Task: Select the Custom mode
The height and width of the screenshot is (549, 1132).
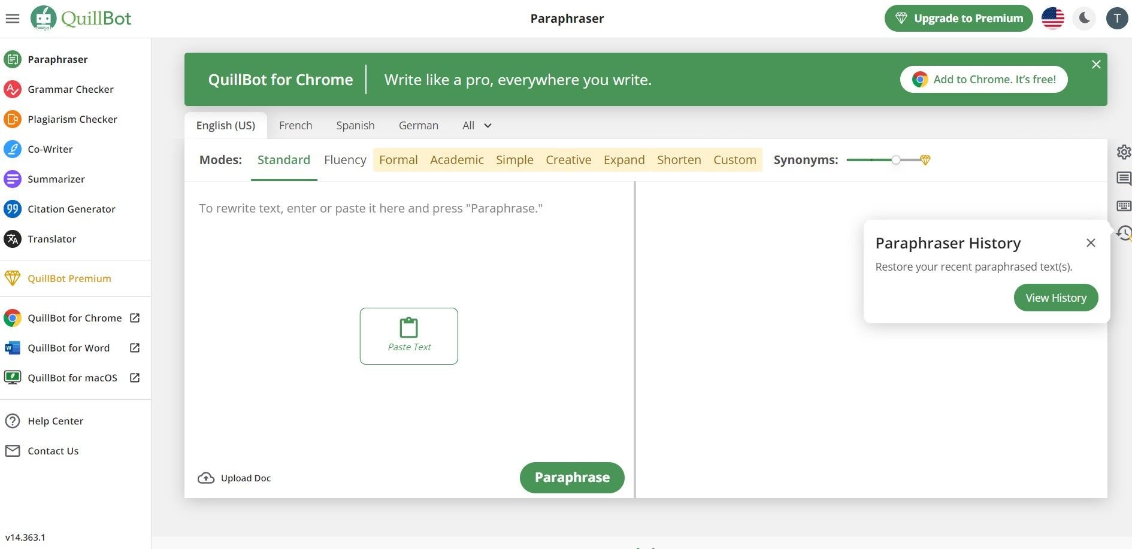Action: (735, 160)
